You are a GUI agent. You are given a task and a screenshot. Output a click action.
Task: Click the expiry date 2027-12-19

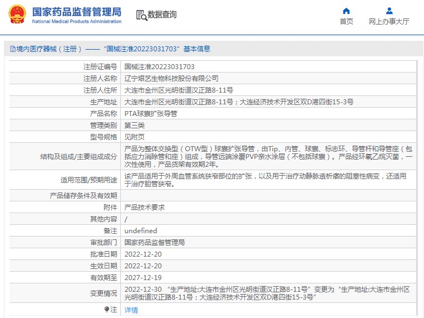(143, 277)
